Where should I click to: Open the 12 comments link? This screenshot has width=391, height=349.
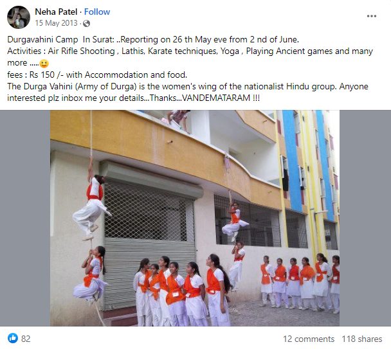coord(309,339)
